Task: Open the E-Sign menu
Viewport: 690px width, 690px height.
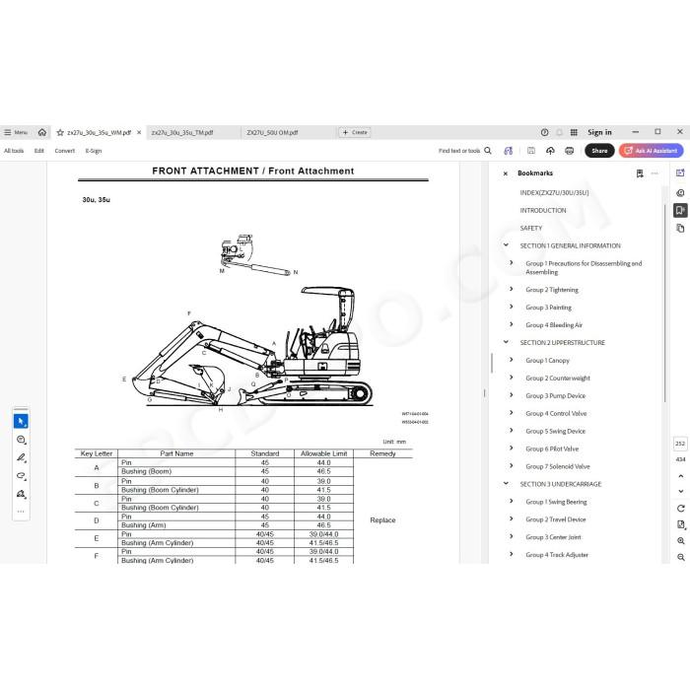Action: click(x=94, y=151)
